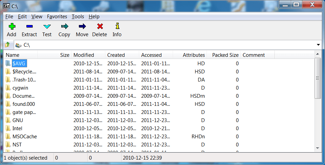
Task: Click modified date 2011-11-14 of cygwin
Action: pos(88,88)
